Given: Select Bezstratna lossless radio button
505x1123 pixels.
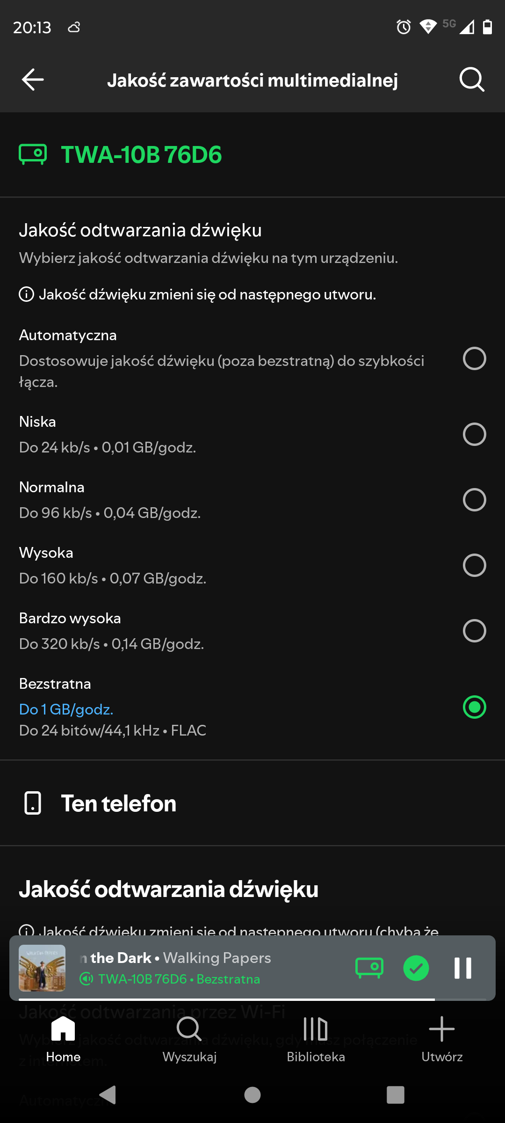Looking at the screenshot, I should click(x=474, y=707).
